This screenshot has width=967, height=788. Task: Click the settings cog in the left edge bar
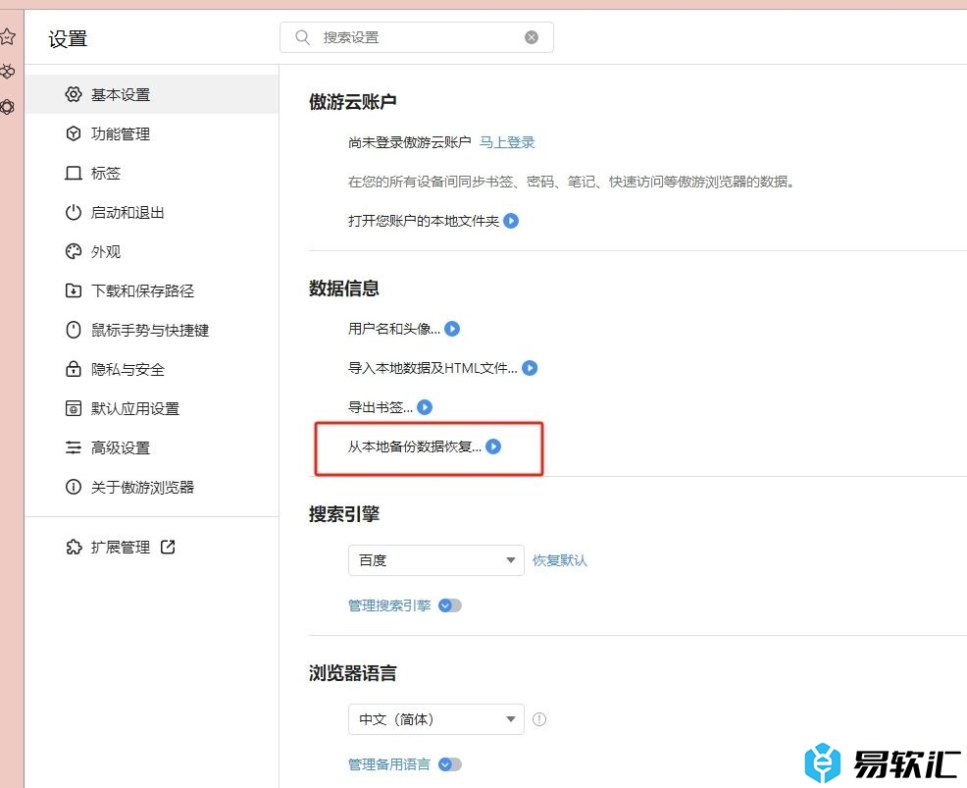pos(8,107)
